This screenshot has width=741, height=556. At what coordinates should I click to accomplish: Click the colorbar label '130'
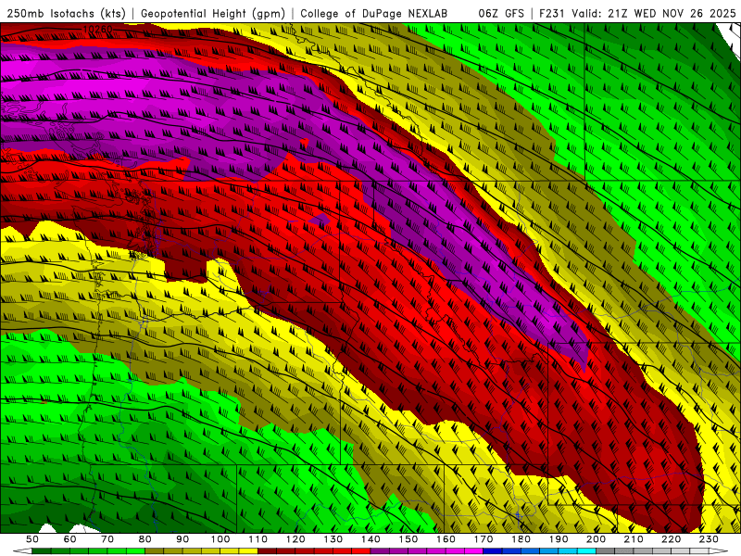333,539
